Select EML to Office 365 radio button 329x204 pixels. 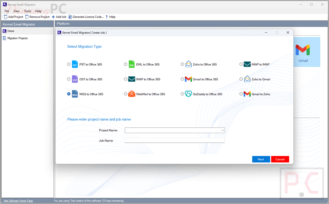tap(126, 64)
